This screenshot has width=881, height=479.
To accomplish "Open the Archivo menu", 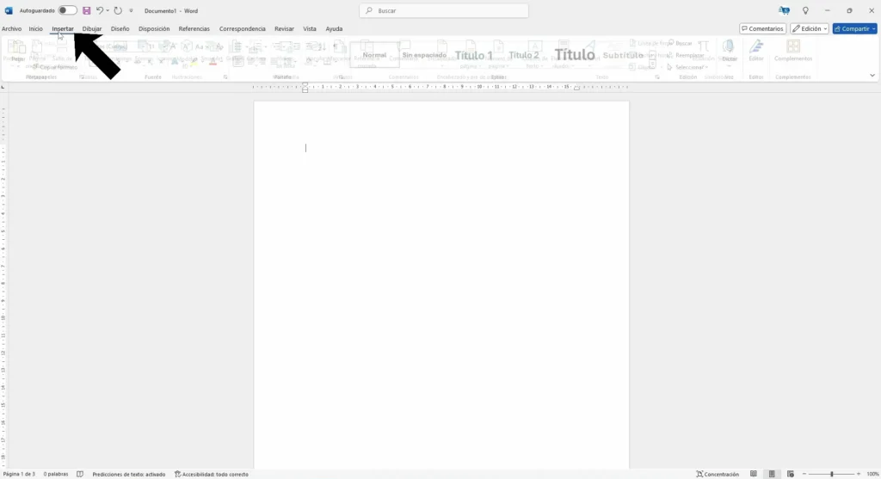I will click(11, 28).
